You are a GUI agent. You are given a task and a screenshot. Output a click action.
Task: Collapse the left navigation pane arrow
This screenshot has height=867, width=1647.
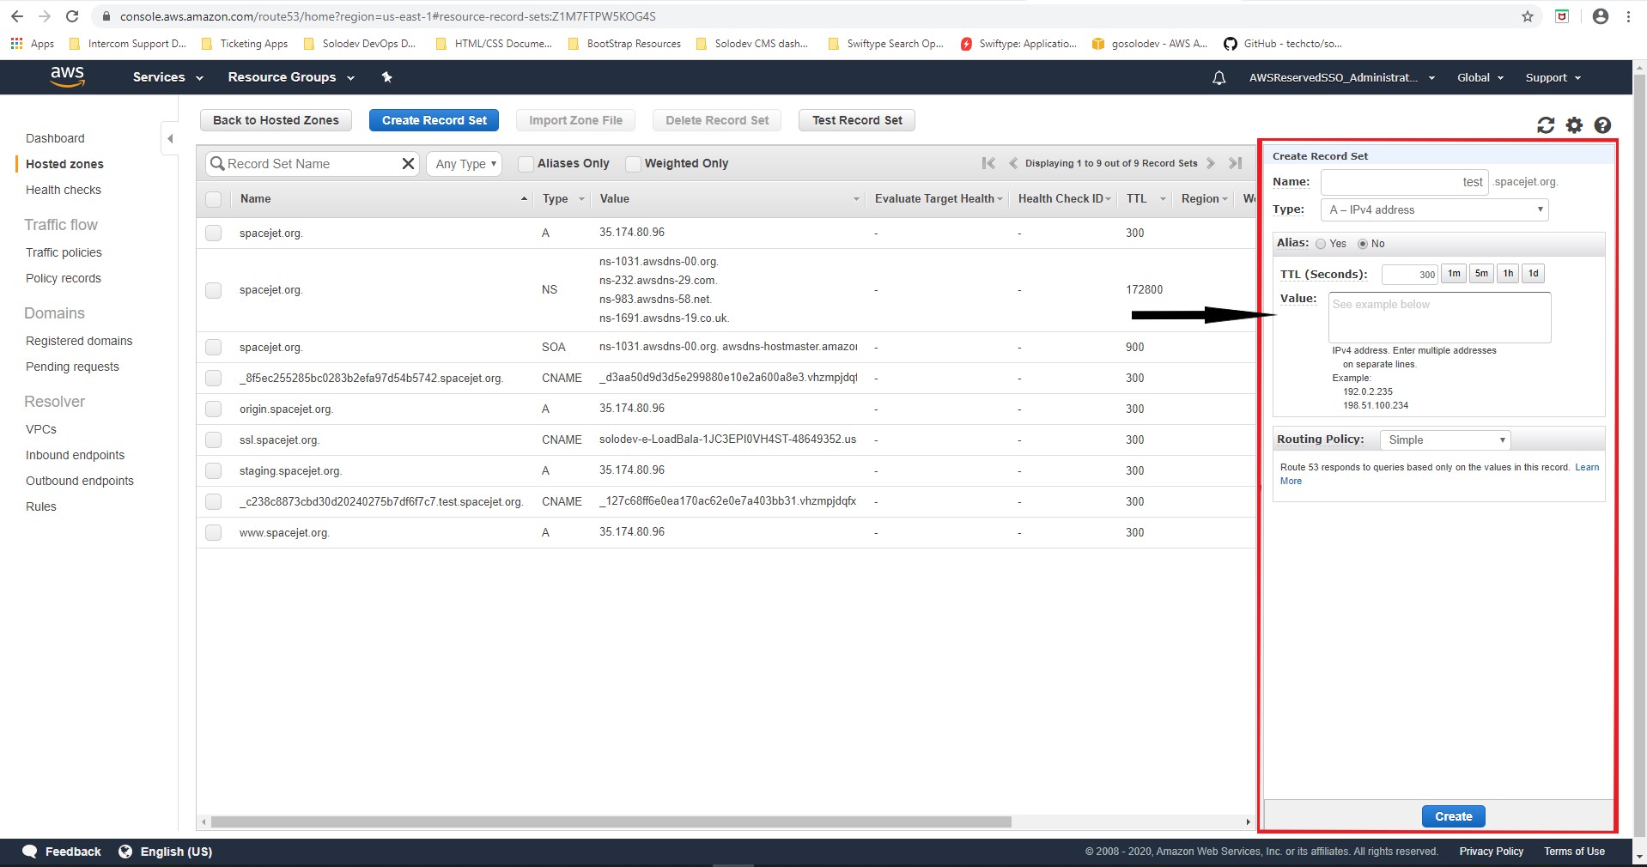point(170,138)
